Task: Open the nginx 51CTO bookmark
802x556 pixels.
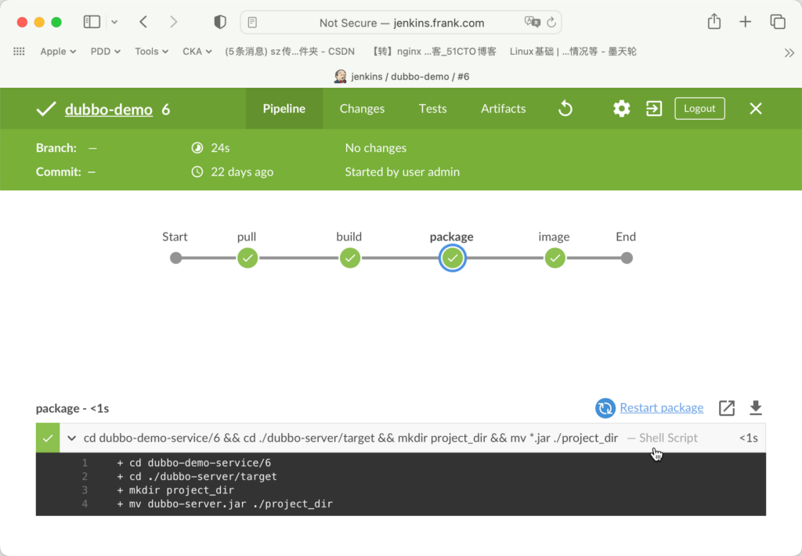Action: (432, 51)
